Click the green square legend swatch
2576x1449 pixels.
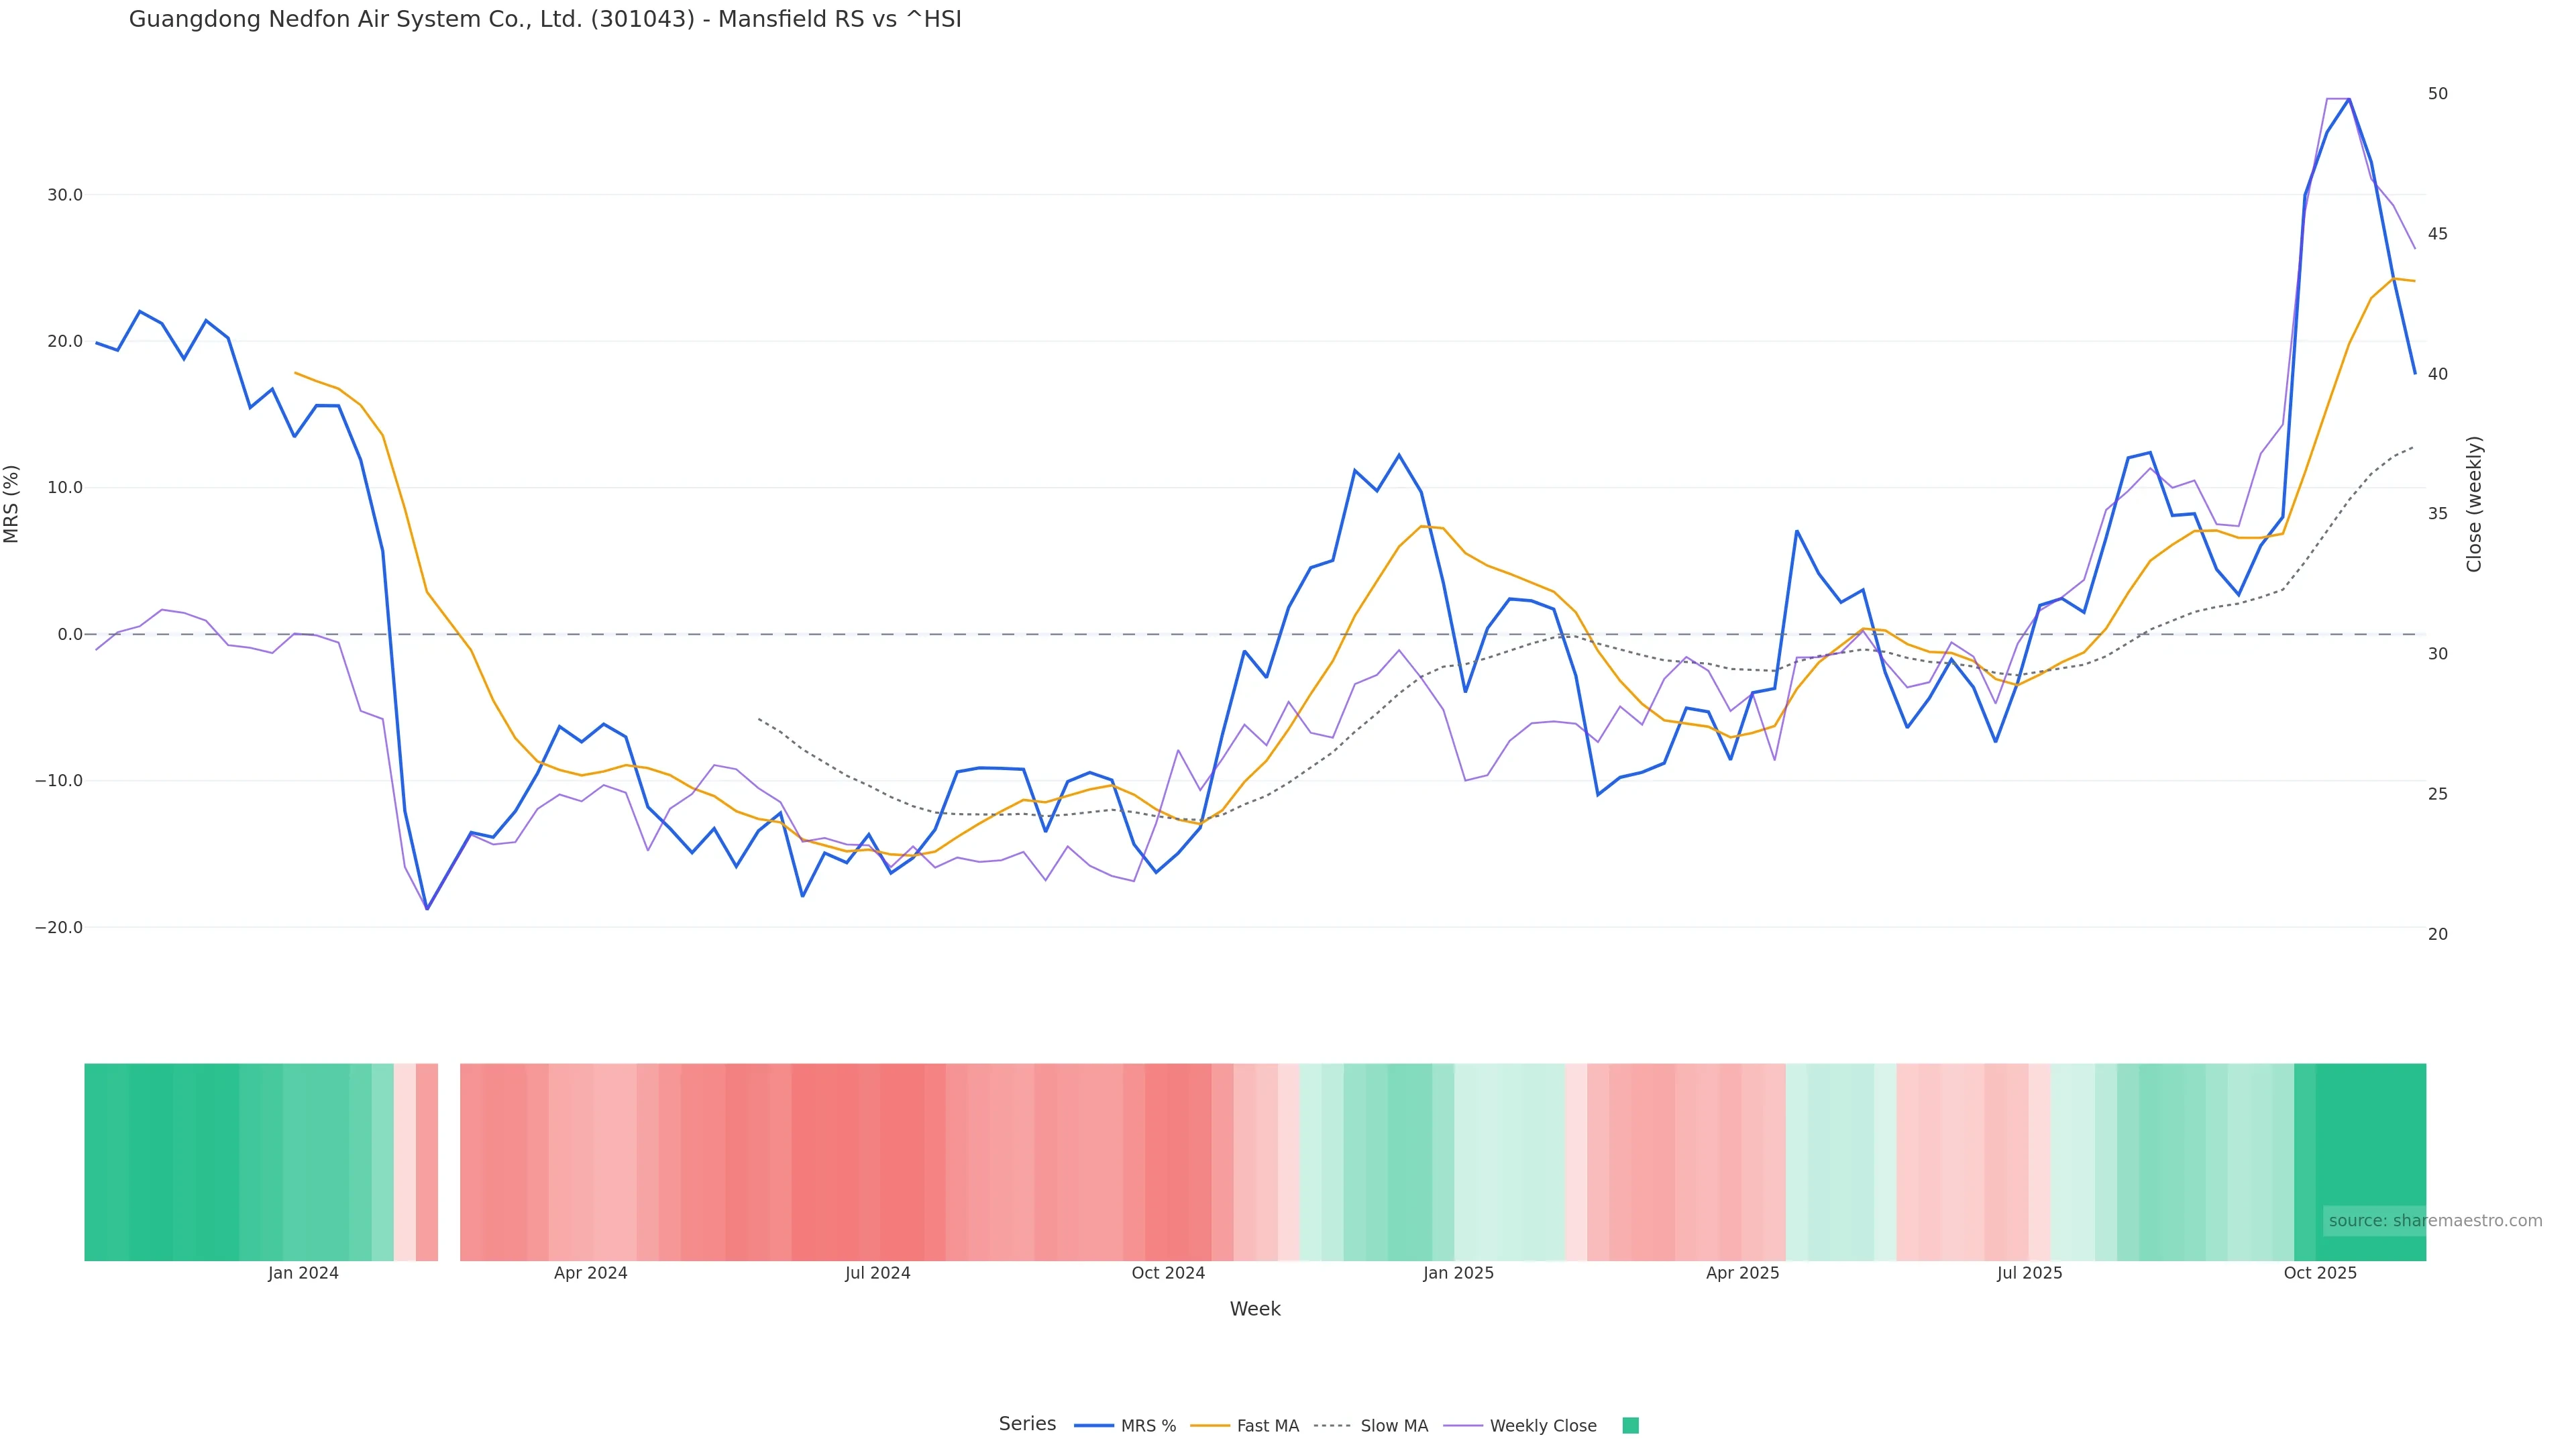tap(1630, 1426)
